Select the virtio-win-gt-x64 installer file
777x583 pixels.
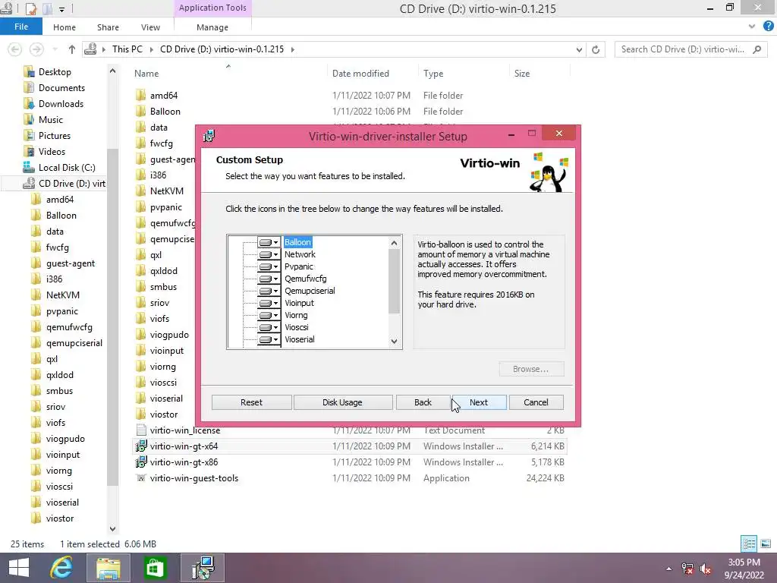pyautogui.click(x=350, y=446)
